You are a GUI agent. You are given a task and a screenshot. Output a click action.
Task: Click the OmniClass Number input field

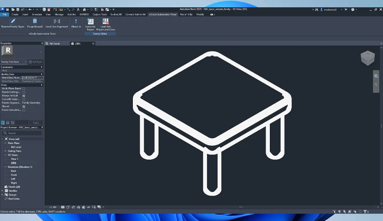click(x=33, y=78)
